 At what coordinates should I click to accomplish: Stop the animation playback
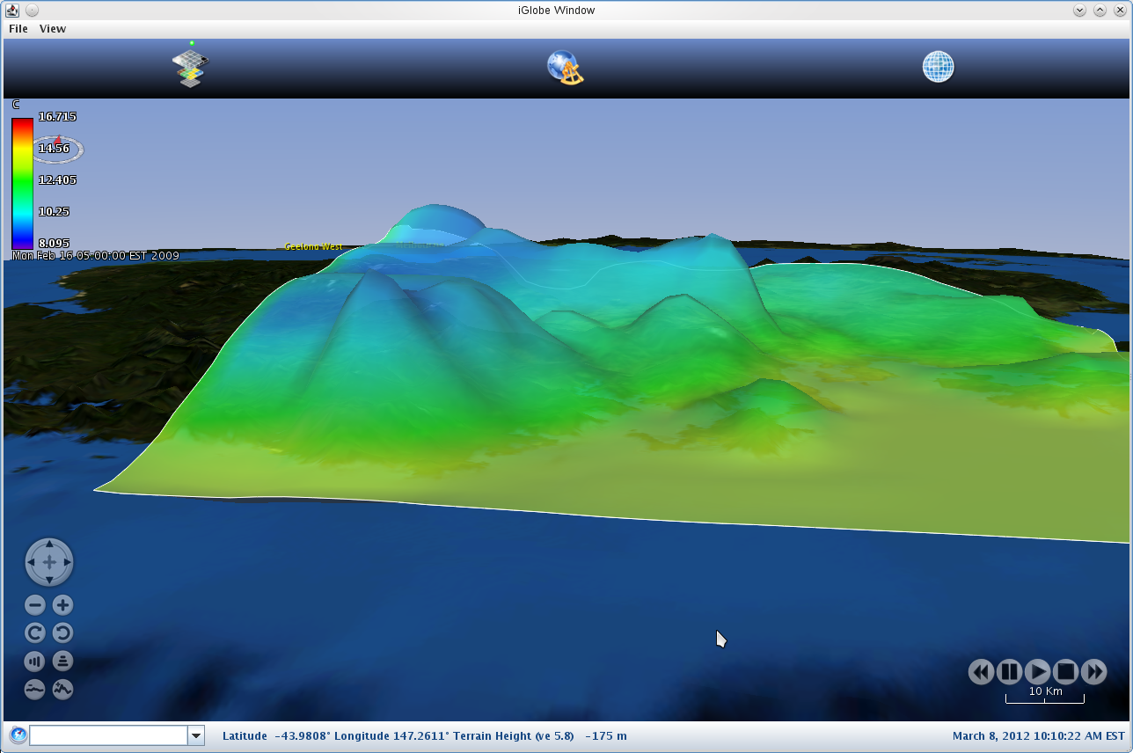tap(1065, 672)
